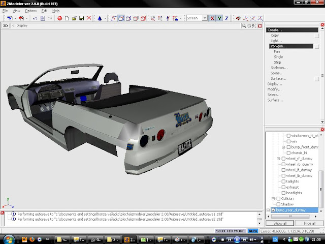Select Strip under the Polygon commands
Viewport: 325px width, 244px height.
click(x=278, y=62)
